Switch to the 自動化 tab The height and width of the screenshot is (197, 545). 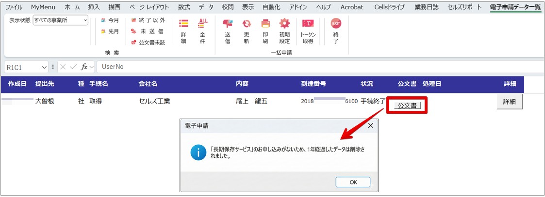pos(271,7)
